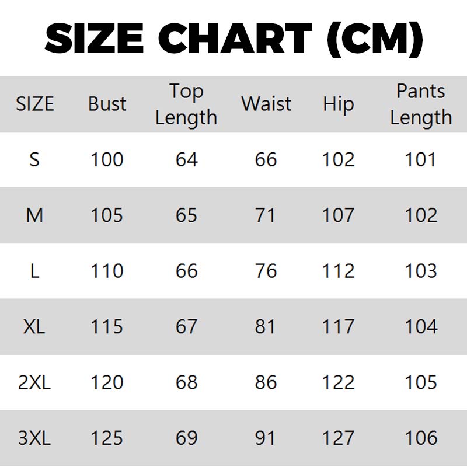Select the 3XL size row label
467x467 pixels.
[35, 438]
